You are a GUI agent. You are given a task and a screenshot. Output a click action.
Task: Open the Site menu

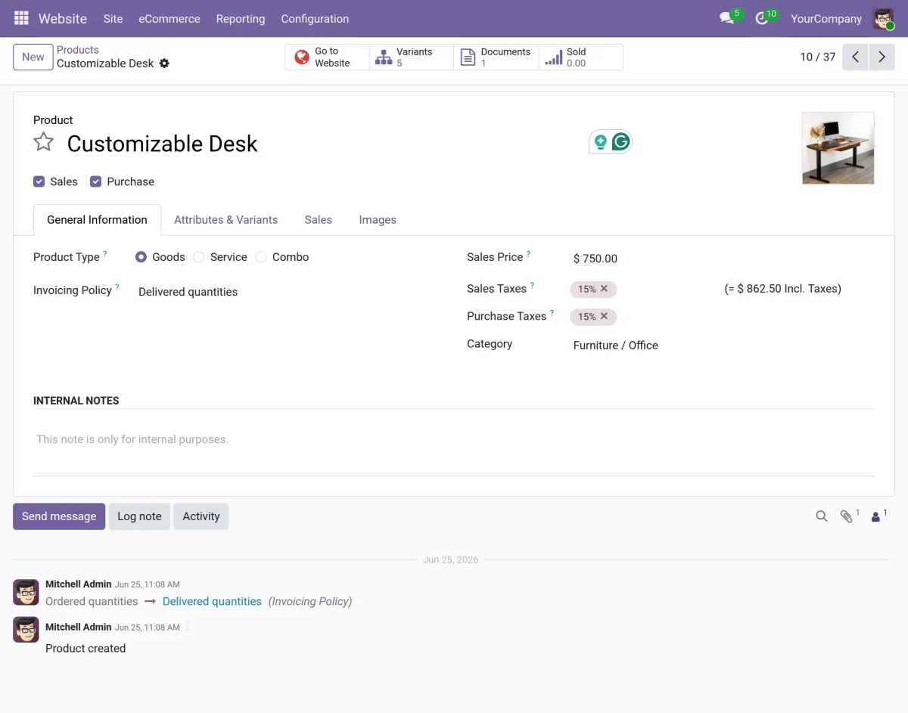113,19
